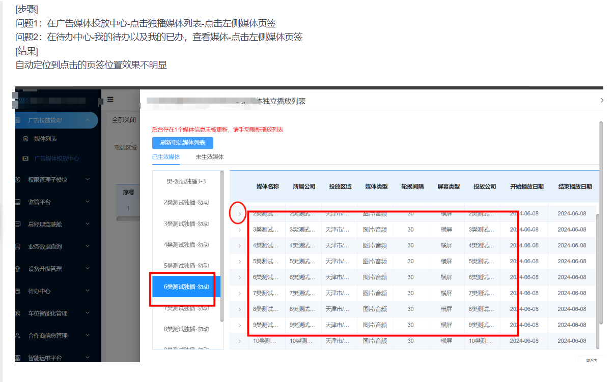615x382 pixels.
Task: Select the highlighted 6樊测试独播-勿动 entry
Action: 186,286
